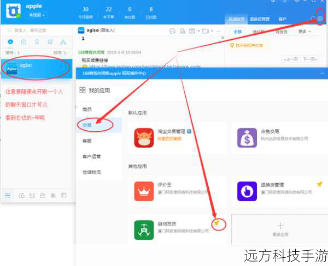Click the 未付款 count of 0

130,13
